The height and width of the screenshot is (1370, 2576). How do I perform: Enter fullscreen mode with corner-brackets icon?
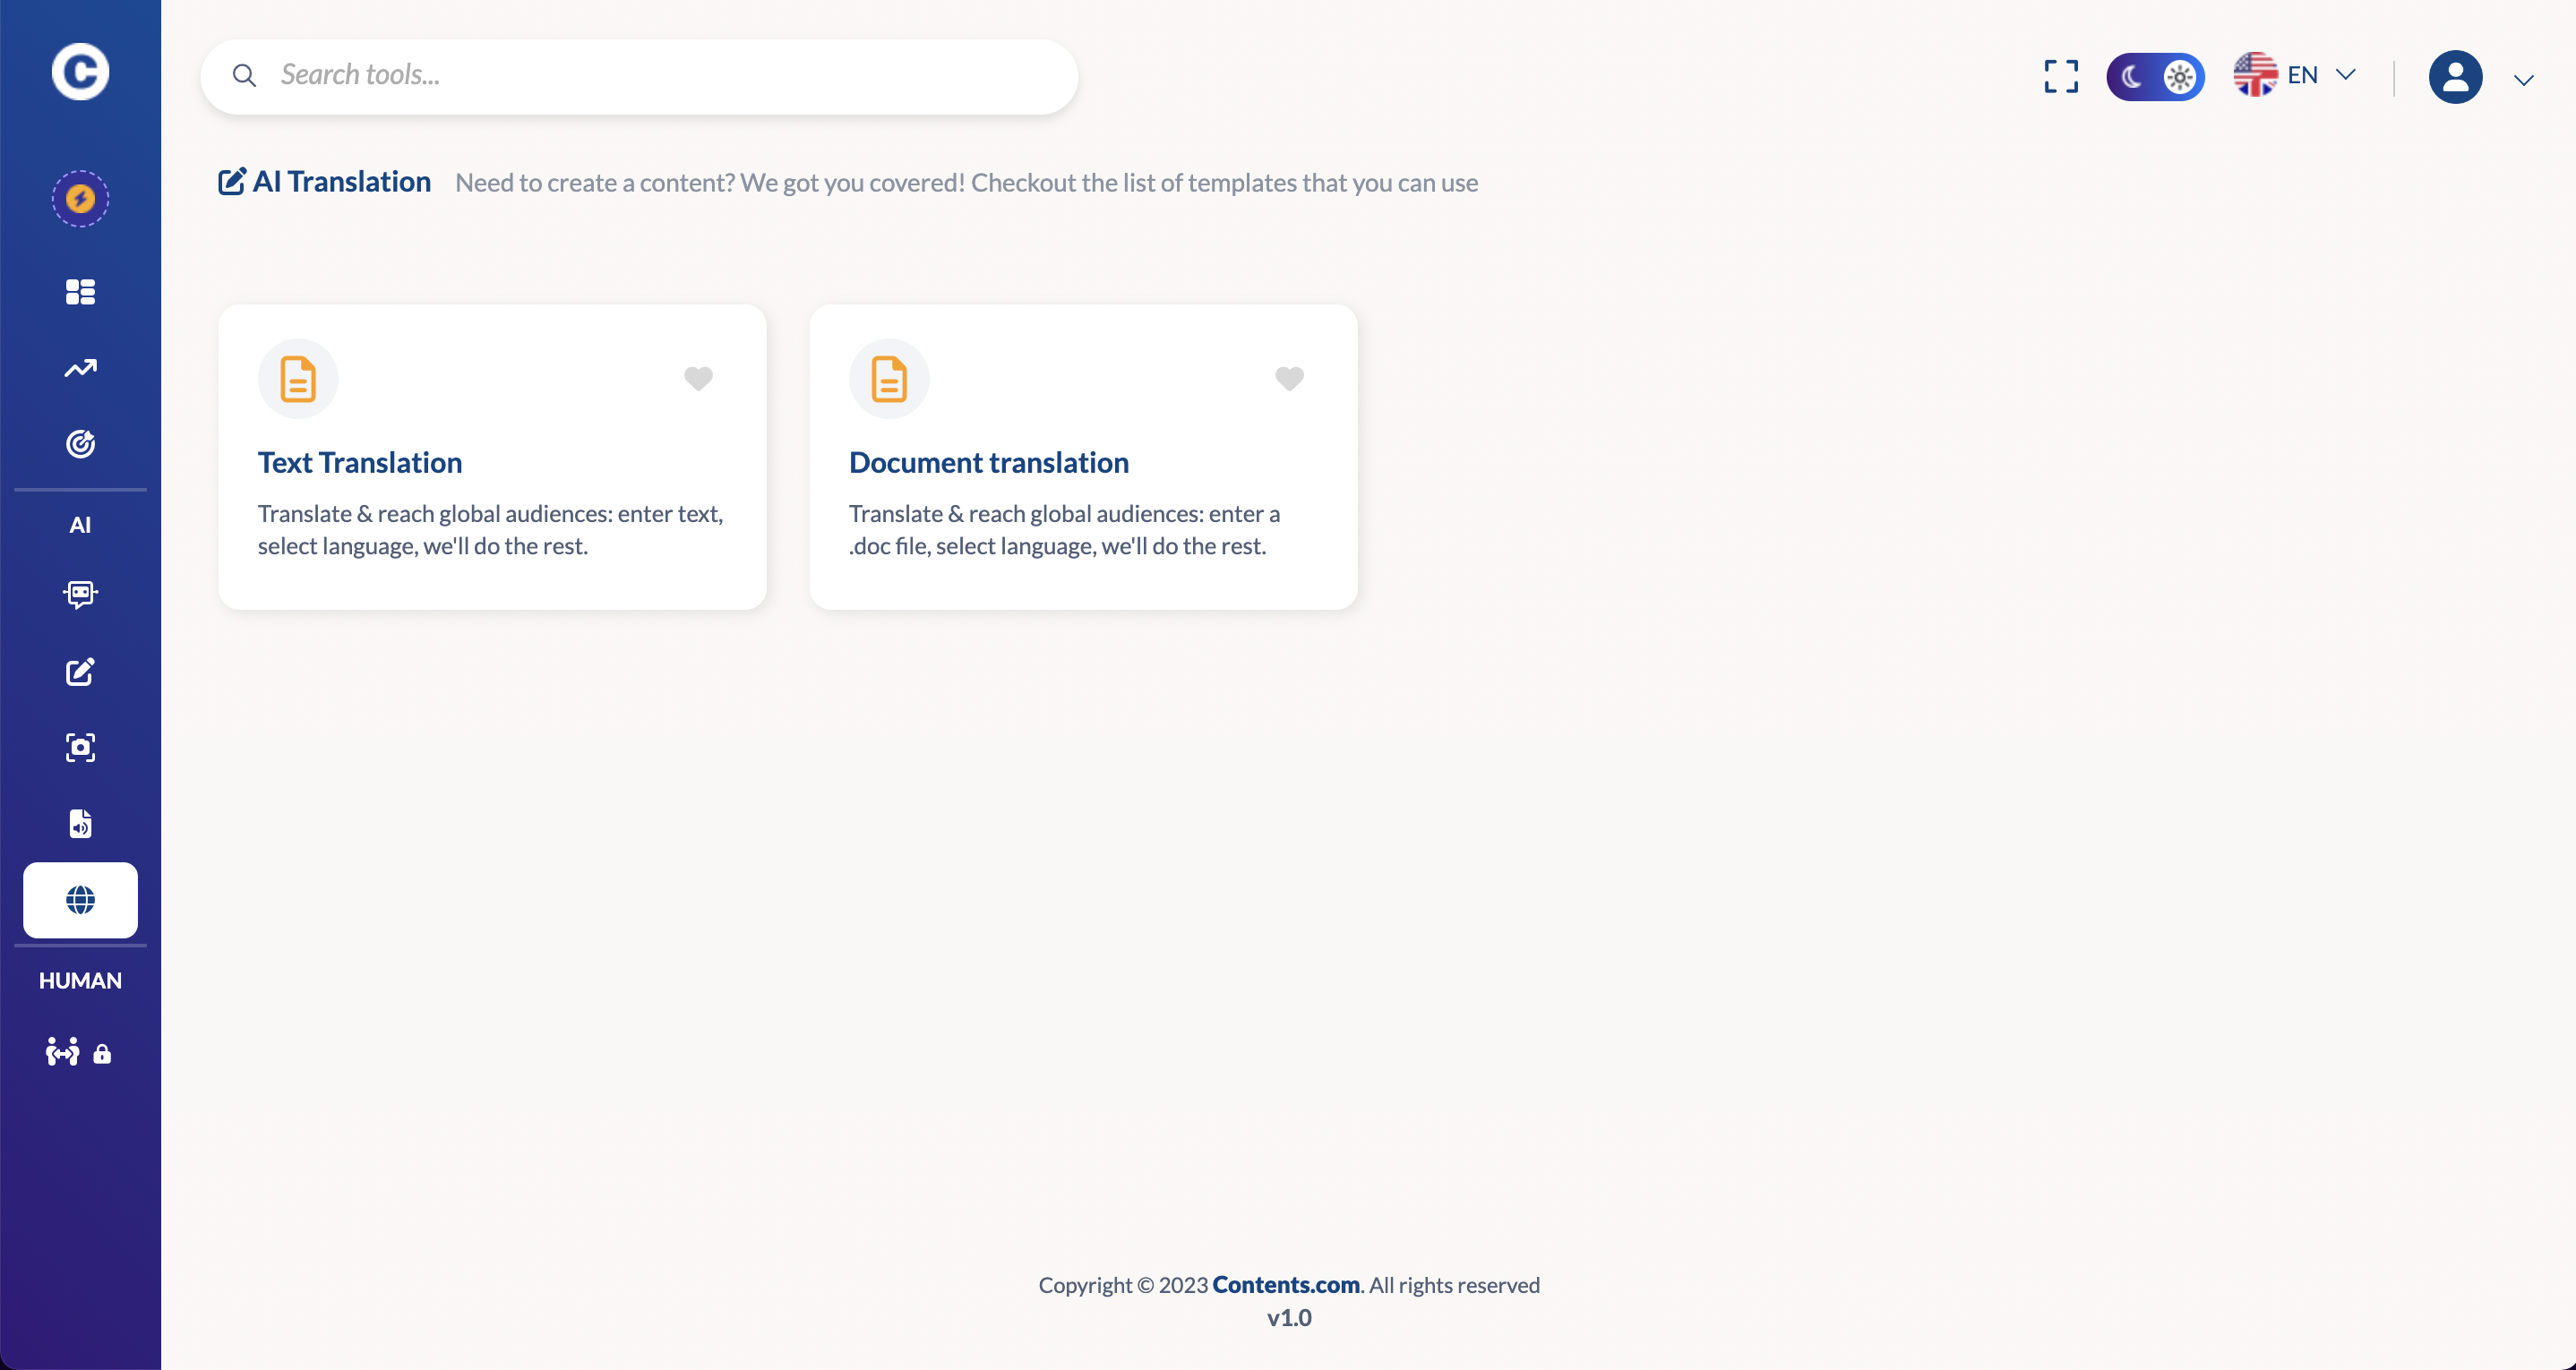[2061, 76]
